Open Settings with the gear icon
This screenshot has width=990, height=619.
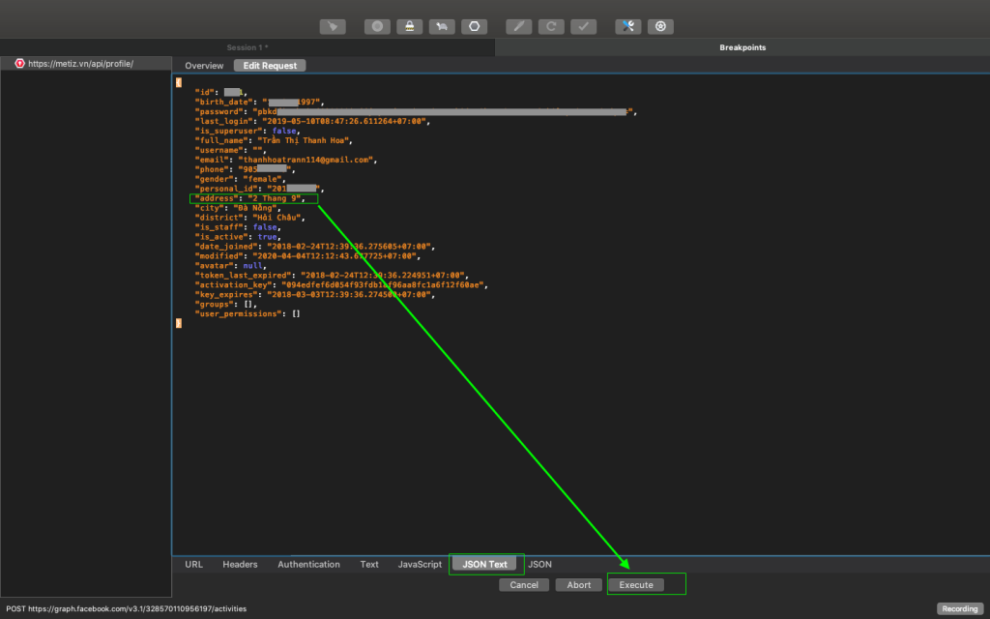(660, 26)
